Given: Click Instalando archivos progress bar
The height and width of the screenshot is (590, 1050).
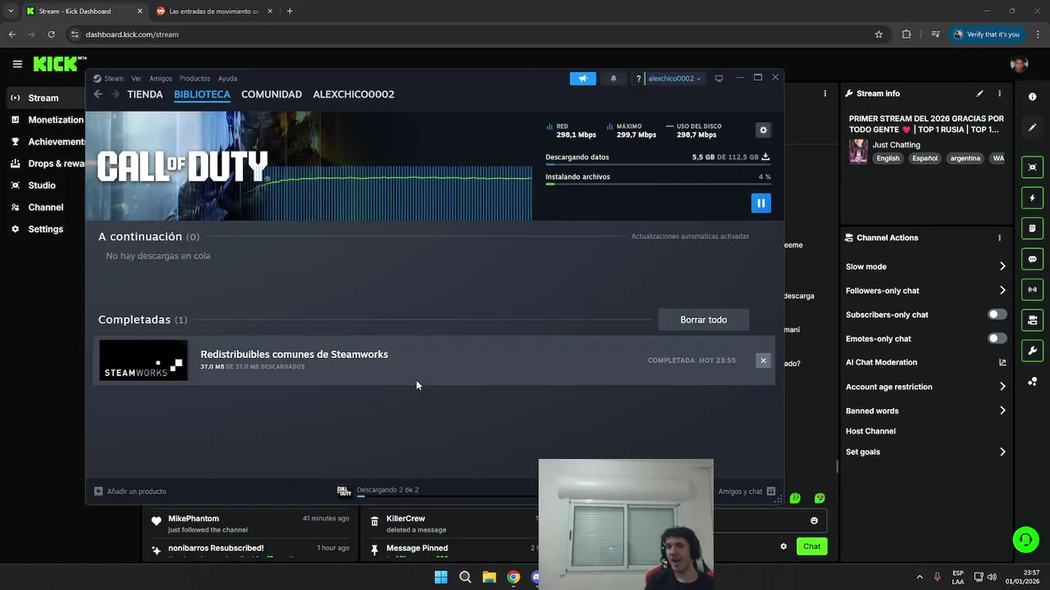Looking at the screenshot, I should click(x=658, y=184).
